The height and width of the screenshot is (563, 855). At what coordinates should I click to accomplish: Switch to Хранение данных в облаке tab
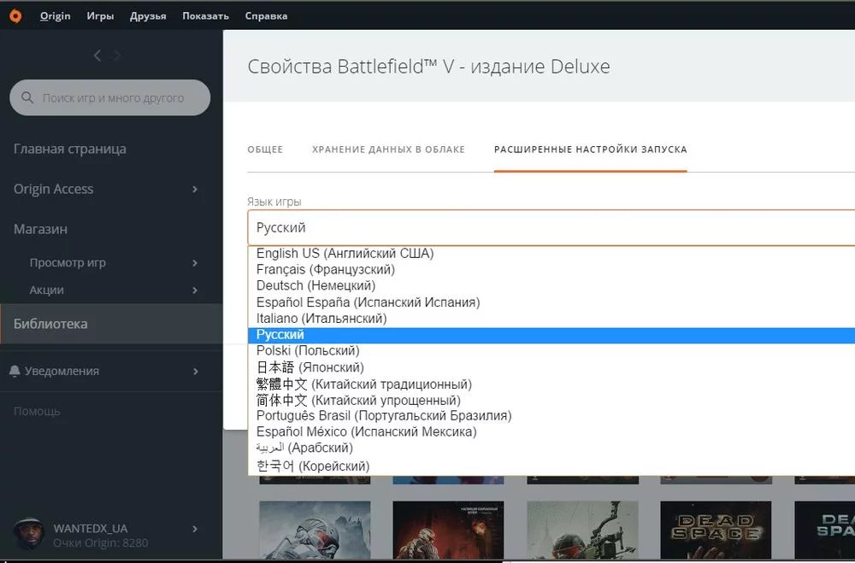pyautogui.click(x=388, y=150)
